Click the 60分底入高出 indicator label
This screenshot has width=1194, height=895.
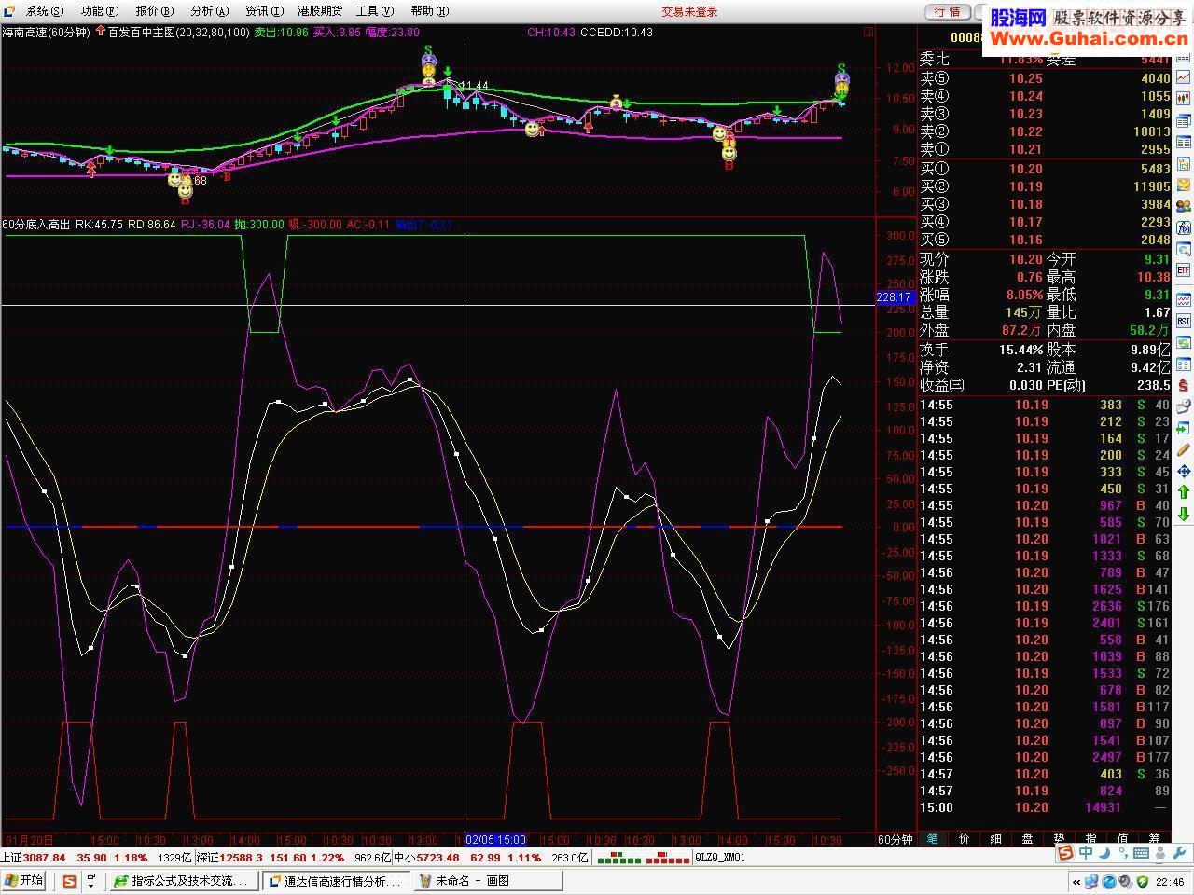[x=35, y=225]
